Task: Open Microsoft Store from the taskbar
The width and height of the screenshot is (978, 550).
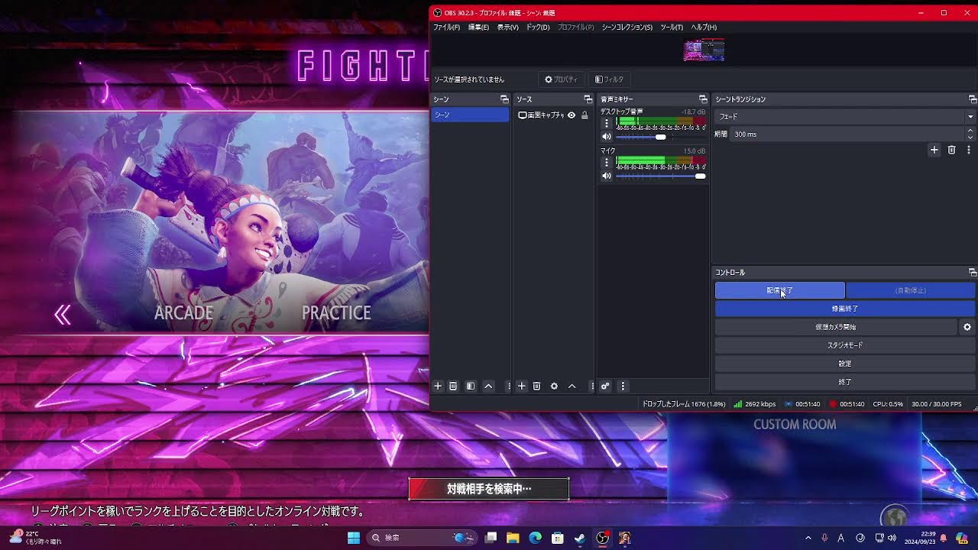Action: pos(558,538)
